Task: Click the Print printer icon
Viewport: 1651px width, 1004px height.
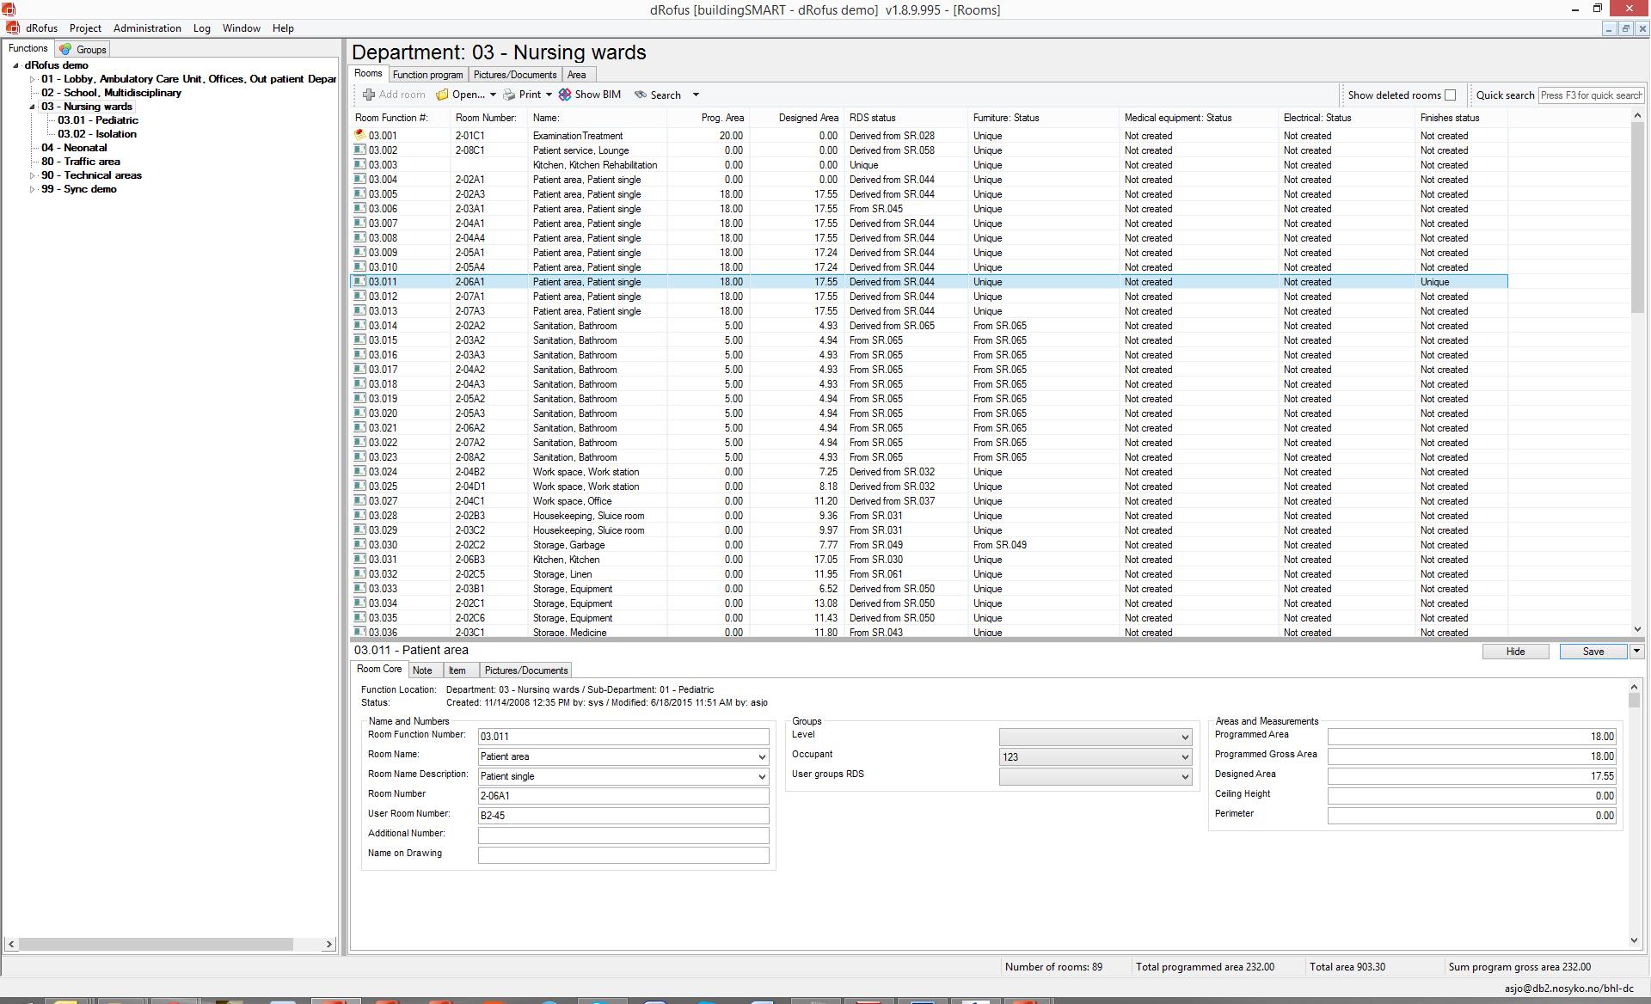Action: click(x=509, y=95)
